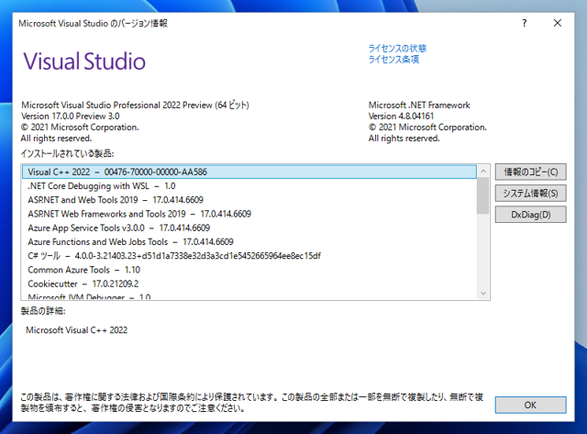Click the Microsoft .NET Framework text
The height and width of the screenshot is (434, 587).
tap(419, 105)
